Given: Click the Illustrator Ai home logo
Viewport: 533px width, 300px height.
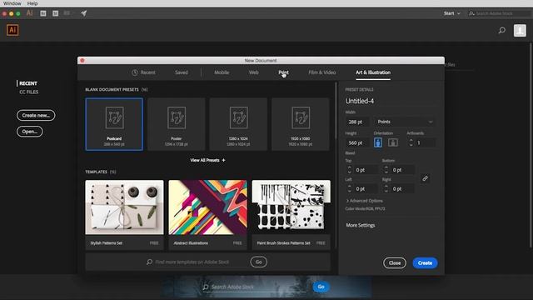Looking at the screenshot, I should coord(12,30).
